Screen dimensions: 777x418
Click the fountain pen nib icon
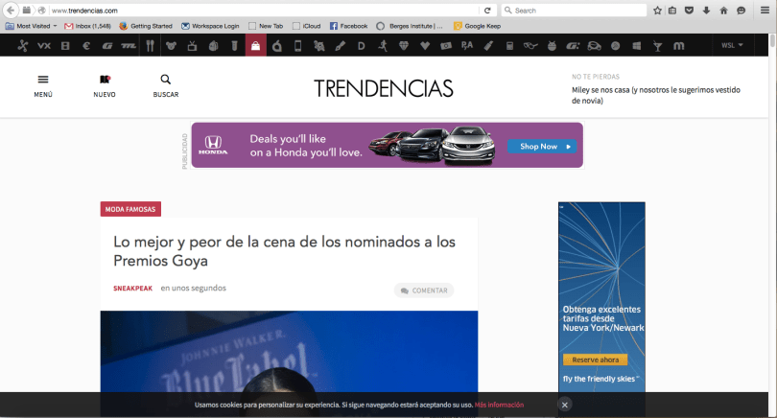340,46
